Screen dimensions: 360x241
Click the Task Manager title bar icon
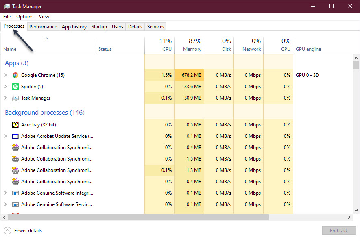(7, 7)
